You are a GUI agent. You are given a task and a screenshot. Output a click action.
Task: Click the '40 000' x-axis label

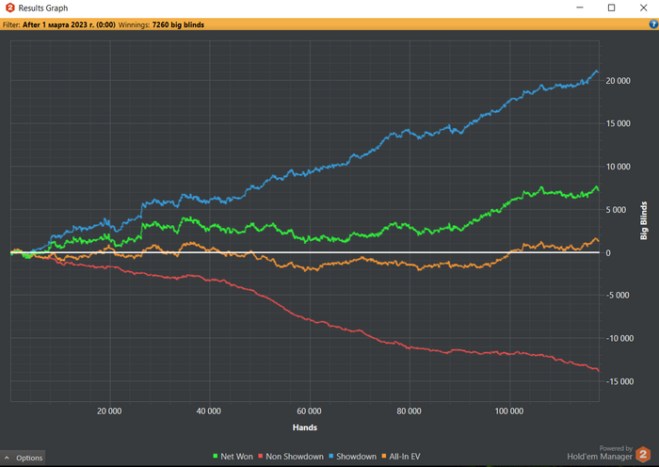click(208, 411)
